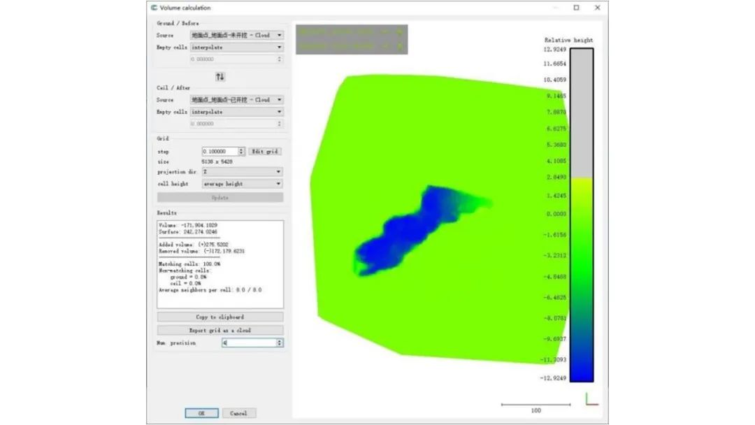Expand Ground Empty cells interpolate dropdown
The image size is (755, 425).
coord(236,48)
